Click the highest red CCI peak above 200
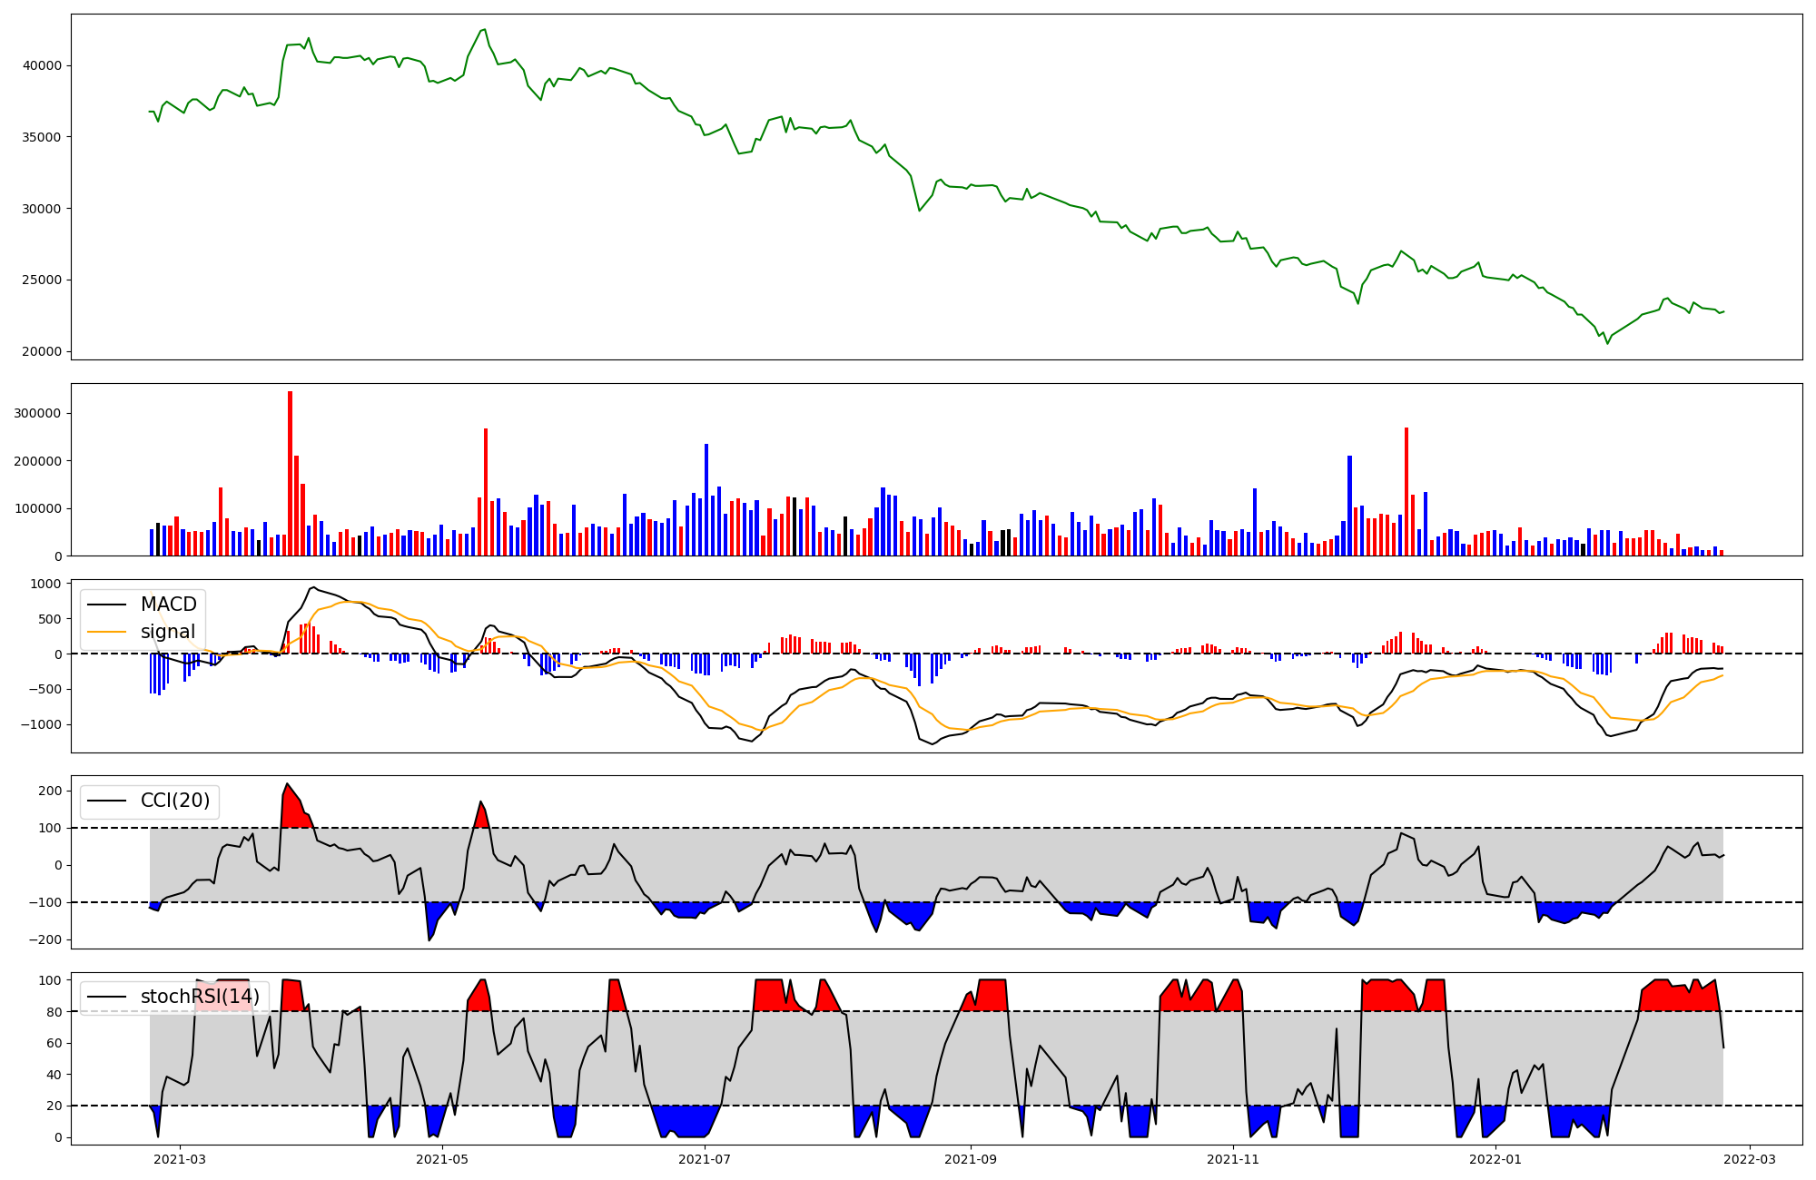The height and width of the screenshot is (1180, 1816). tap(287, 785)
